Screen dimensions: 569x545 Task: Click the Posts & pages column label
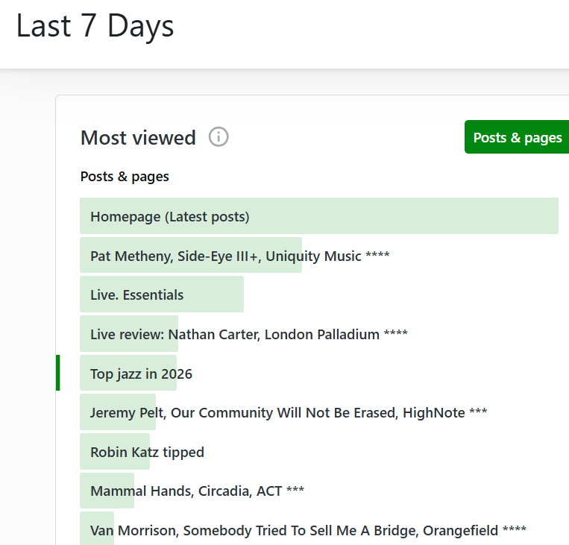(x=125, y=177)
